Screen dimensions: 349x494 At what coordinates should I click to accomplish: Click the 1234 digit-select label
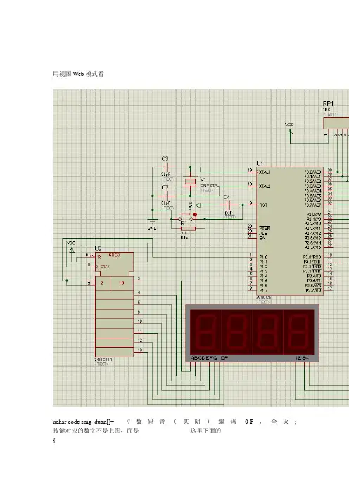[x=301, y=358]
